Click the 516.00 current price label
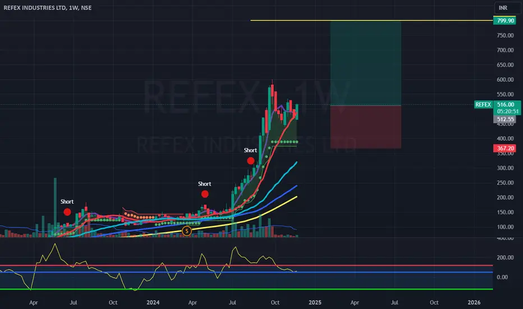523x309 pixels. (x=505, y=104)
